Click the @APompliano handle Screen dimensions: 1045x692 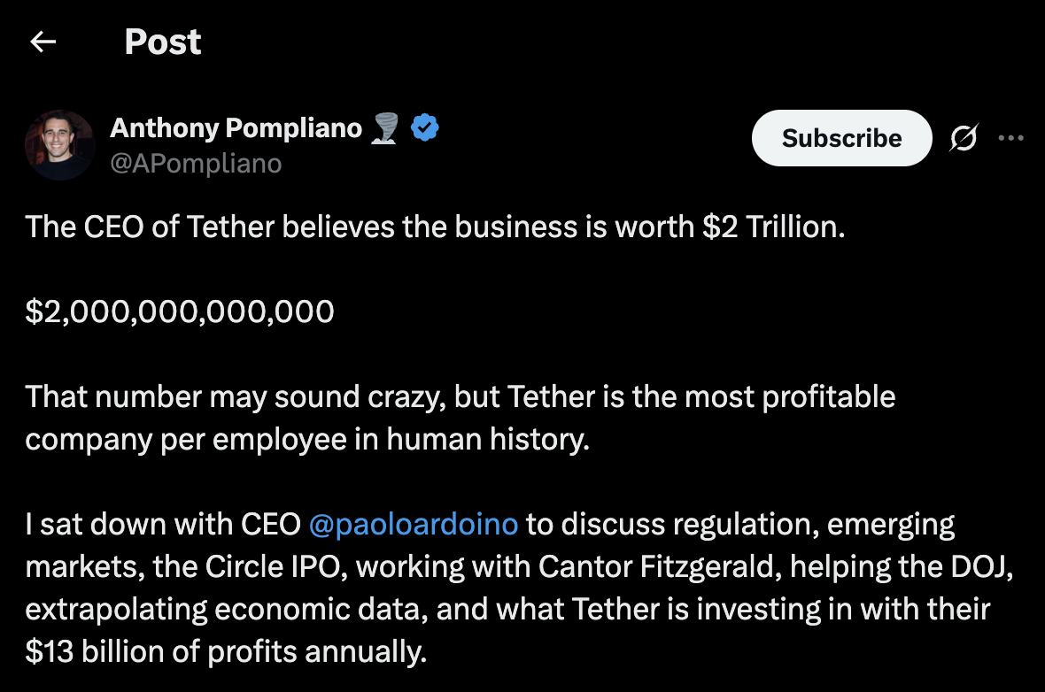(197, 163)
